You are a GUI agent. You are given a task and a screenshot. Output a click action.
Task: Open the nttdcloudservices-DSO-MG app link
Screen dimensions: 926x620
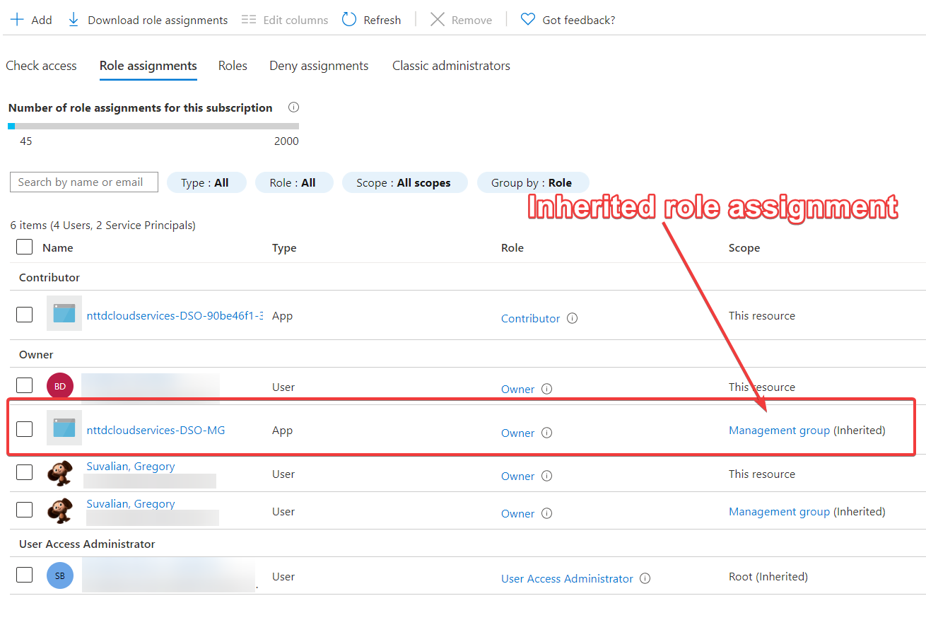(156, 430)
